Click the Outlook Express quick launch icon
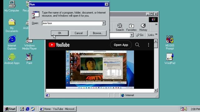 pyautogui.click(x=33, y=109)
